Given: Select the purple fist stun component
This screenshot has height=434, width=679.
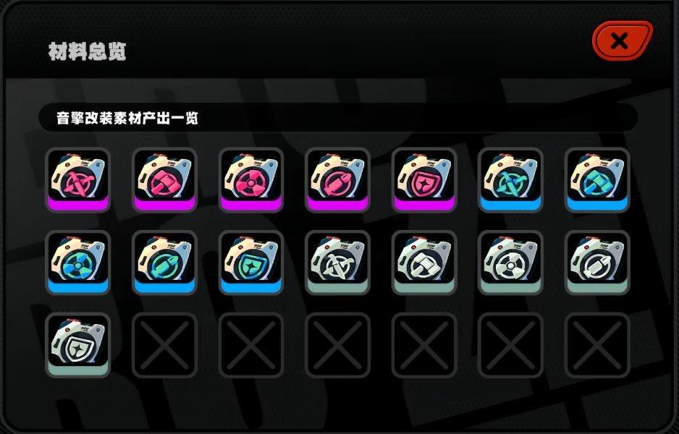Looking at the screenshot, I should [x=164, y=179].
